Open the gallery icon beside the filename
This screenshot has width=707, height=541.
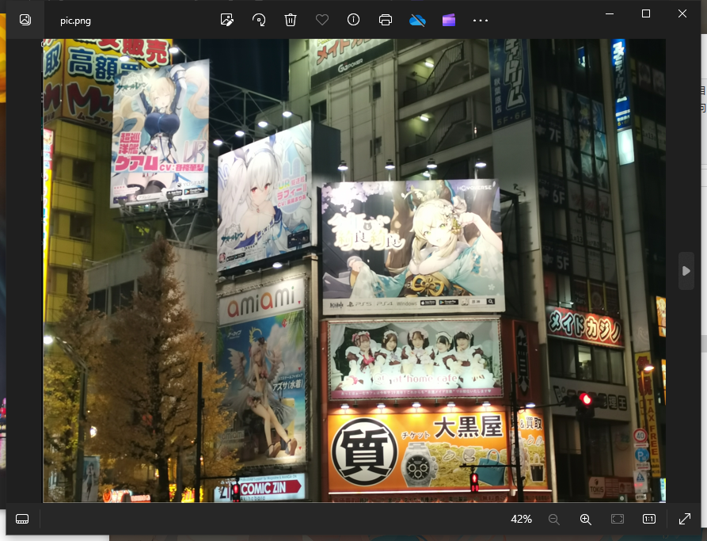(x=25, y=20)
